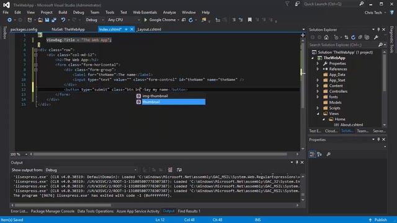
Task: Expand the References node
Action: [318, 69]
